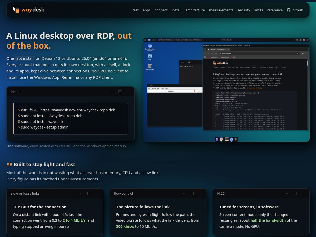
Task: Click the highlighted 'half the bandwidth' text
Action: [268, 220]
